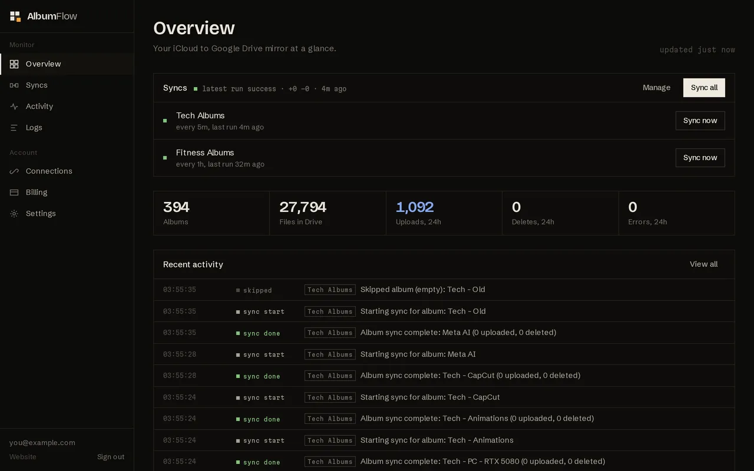
Task: Click the 394 Albums stat
Action: point(211,213)
